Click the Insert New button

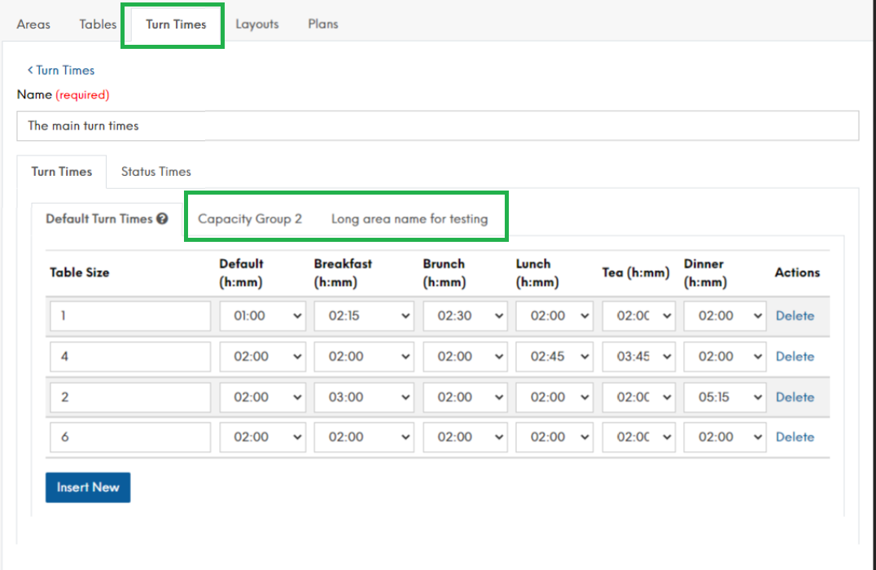pos(88,487)
